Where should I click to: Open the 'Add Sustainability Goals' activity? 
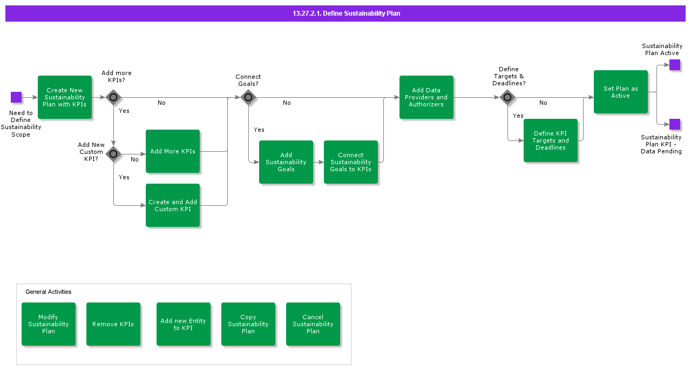tap(286, 162)
